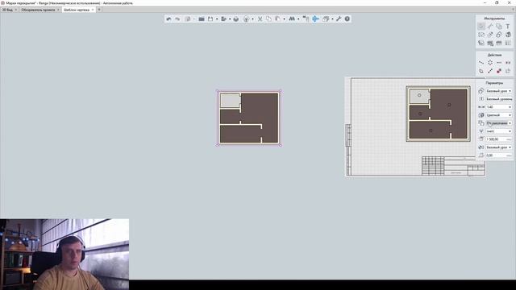Open Help with the question mark icon
516x290 pixels.
(x=347, y=19)
